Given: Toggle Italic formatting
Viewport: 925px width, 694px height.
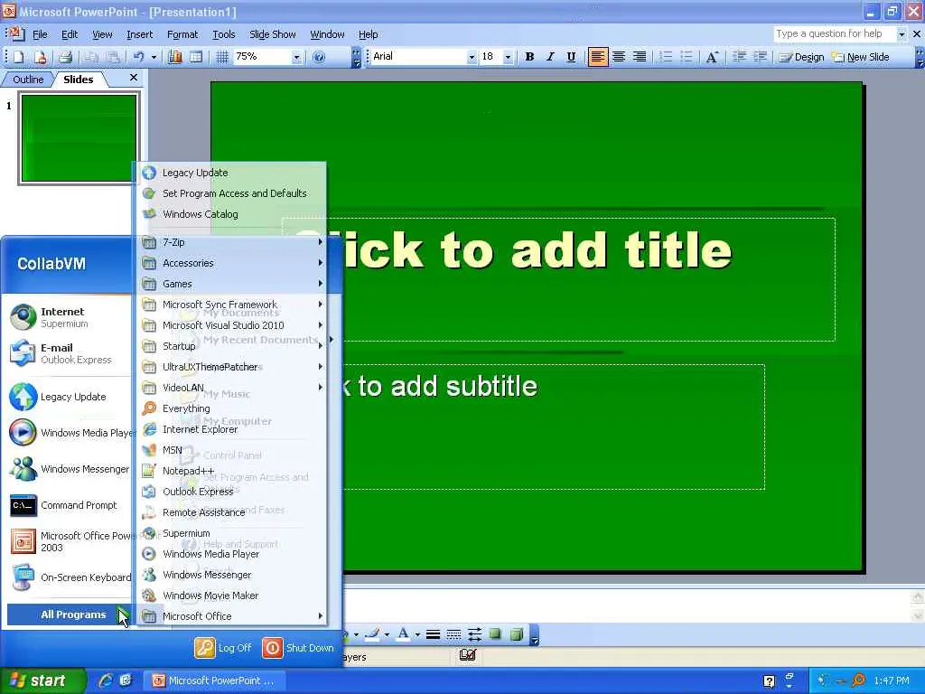Looking at the screenshot, I should pyautogui.click(x=550, y=57).
